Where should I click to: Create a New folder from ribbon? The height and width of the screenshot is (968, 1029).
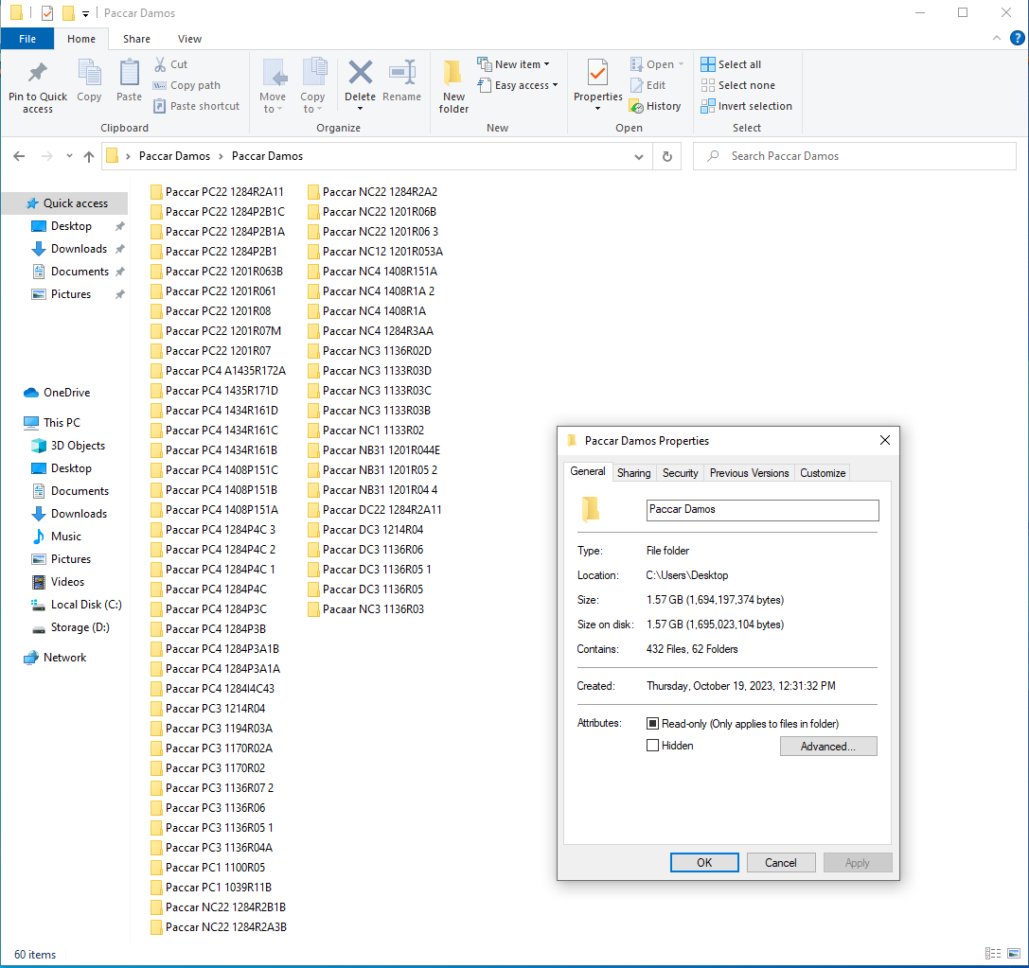click(x=453, y=86)
